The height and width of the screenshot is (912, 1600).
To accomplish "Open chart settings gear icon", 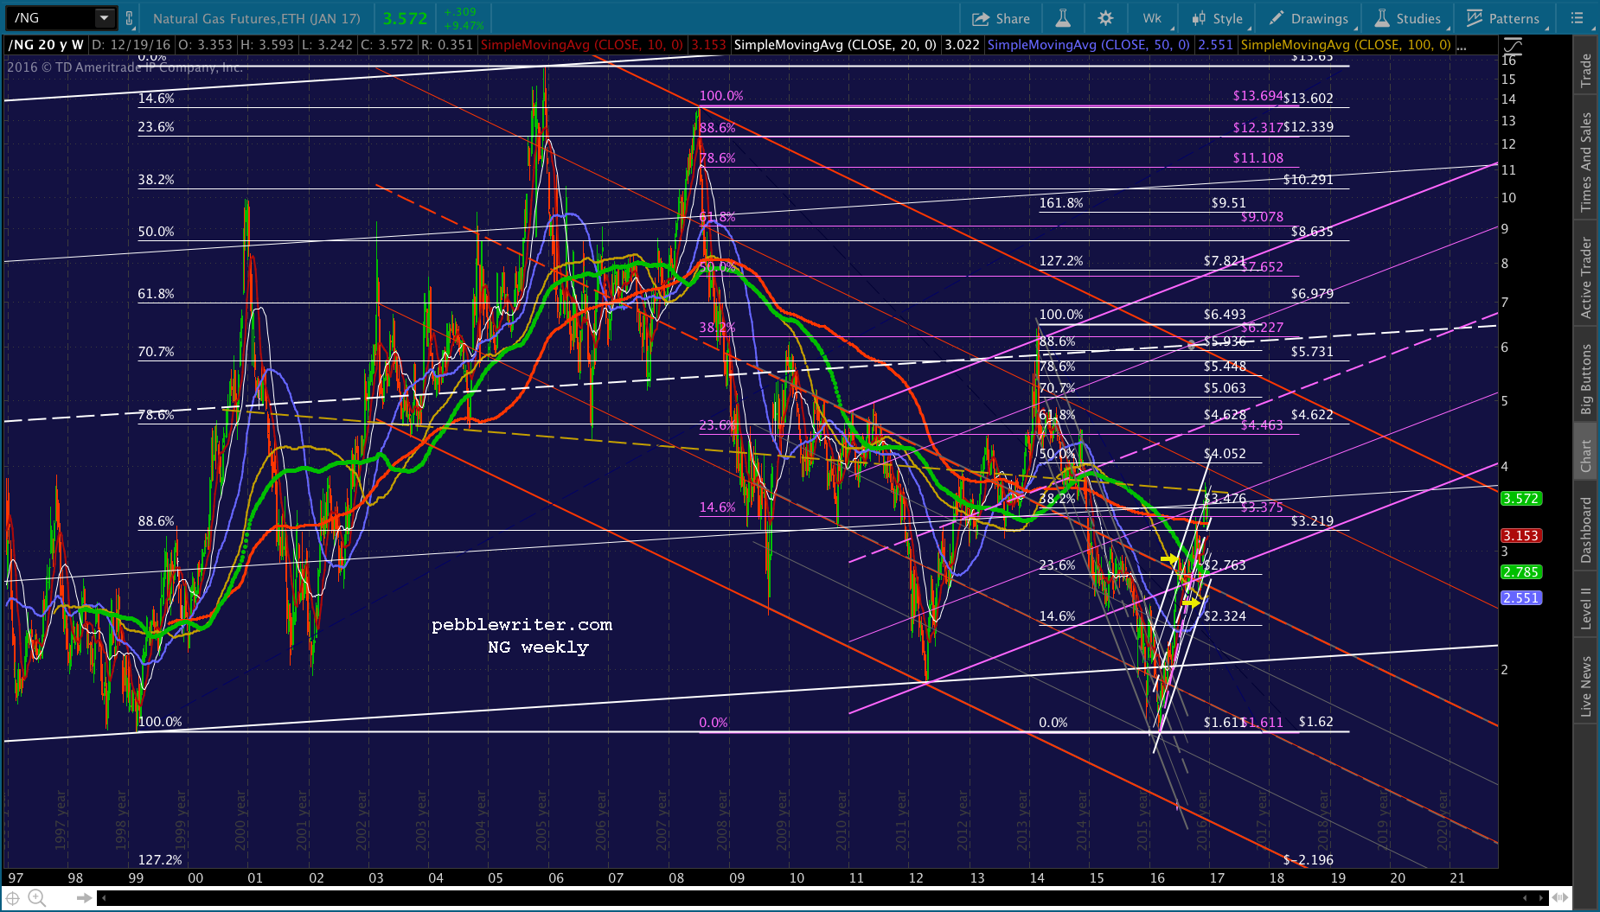I will pyautogui.click(x=1105, y=18).
